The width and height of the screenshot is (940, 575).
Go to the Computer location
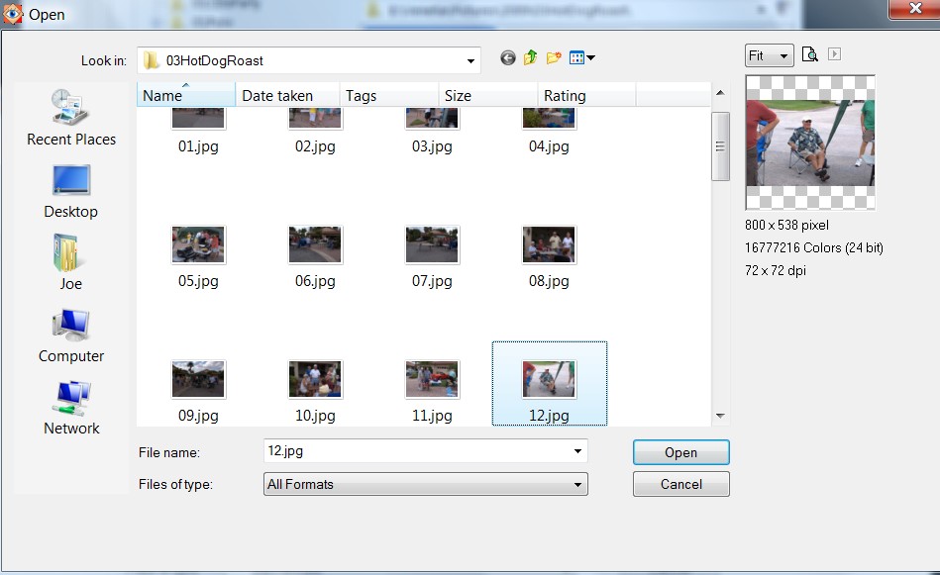tap(70, 335)
